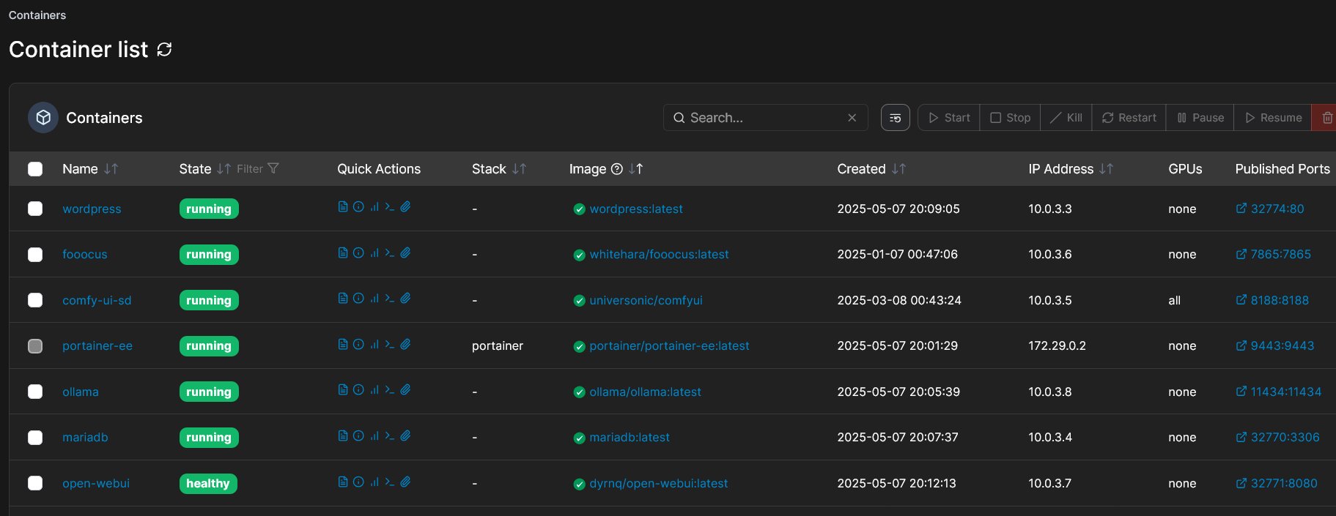The image size is (1336, 516).
Task: Click the Stop button
Action: click(x=1010, y=118)
